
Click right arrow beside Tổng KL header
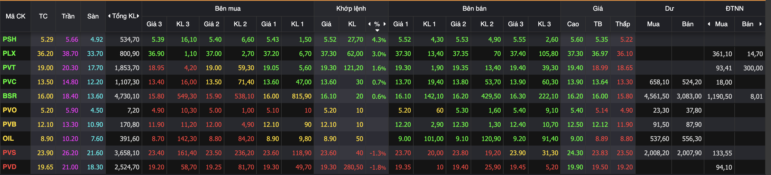click(x=138, y=16)
